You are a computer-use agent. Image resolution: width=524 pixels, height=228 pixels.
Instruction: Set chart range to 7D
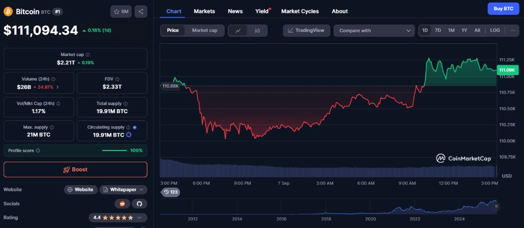pyautogui.click(x=438, y=30)
